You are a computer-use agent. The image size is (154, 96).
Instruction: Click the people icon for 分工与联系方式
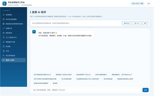tap(4, 37)
